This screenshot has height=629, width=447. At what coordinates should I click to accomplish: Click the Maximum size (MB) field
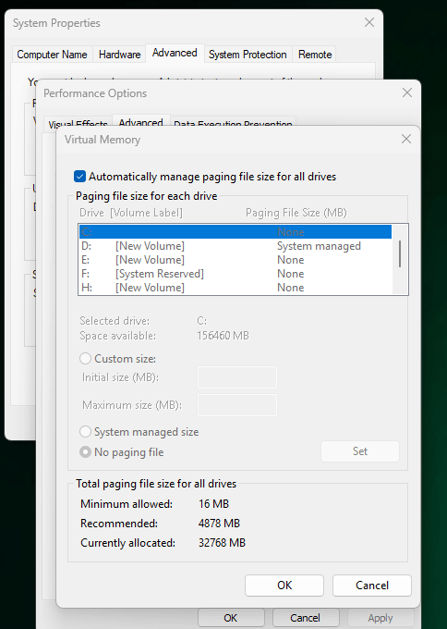pyautogui.click(x=237, y=405)
